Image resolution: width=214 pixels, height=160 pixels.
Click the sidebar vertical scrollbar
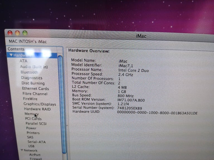(62, 105)
